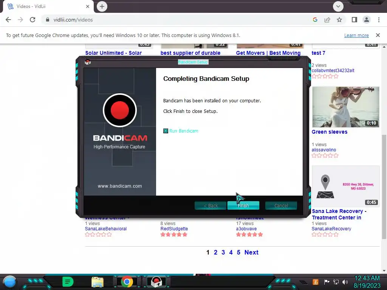Go to page 5 of videos
The image size is (387, 290).
(x=238, y=252)
